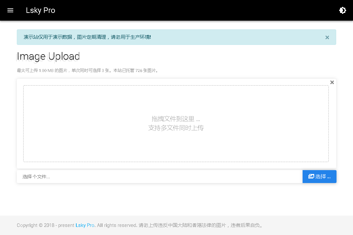The width and height of the screenshot is (353, 235).
Task: Open file picker with the blue 选择 button
Action: coord(319,177)
